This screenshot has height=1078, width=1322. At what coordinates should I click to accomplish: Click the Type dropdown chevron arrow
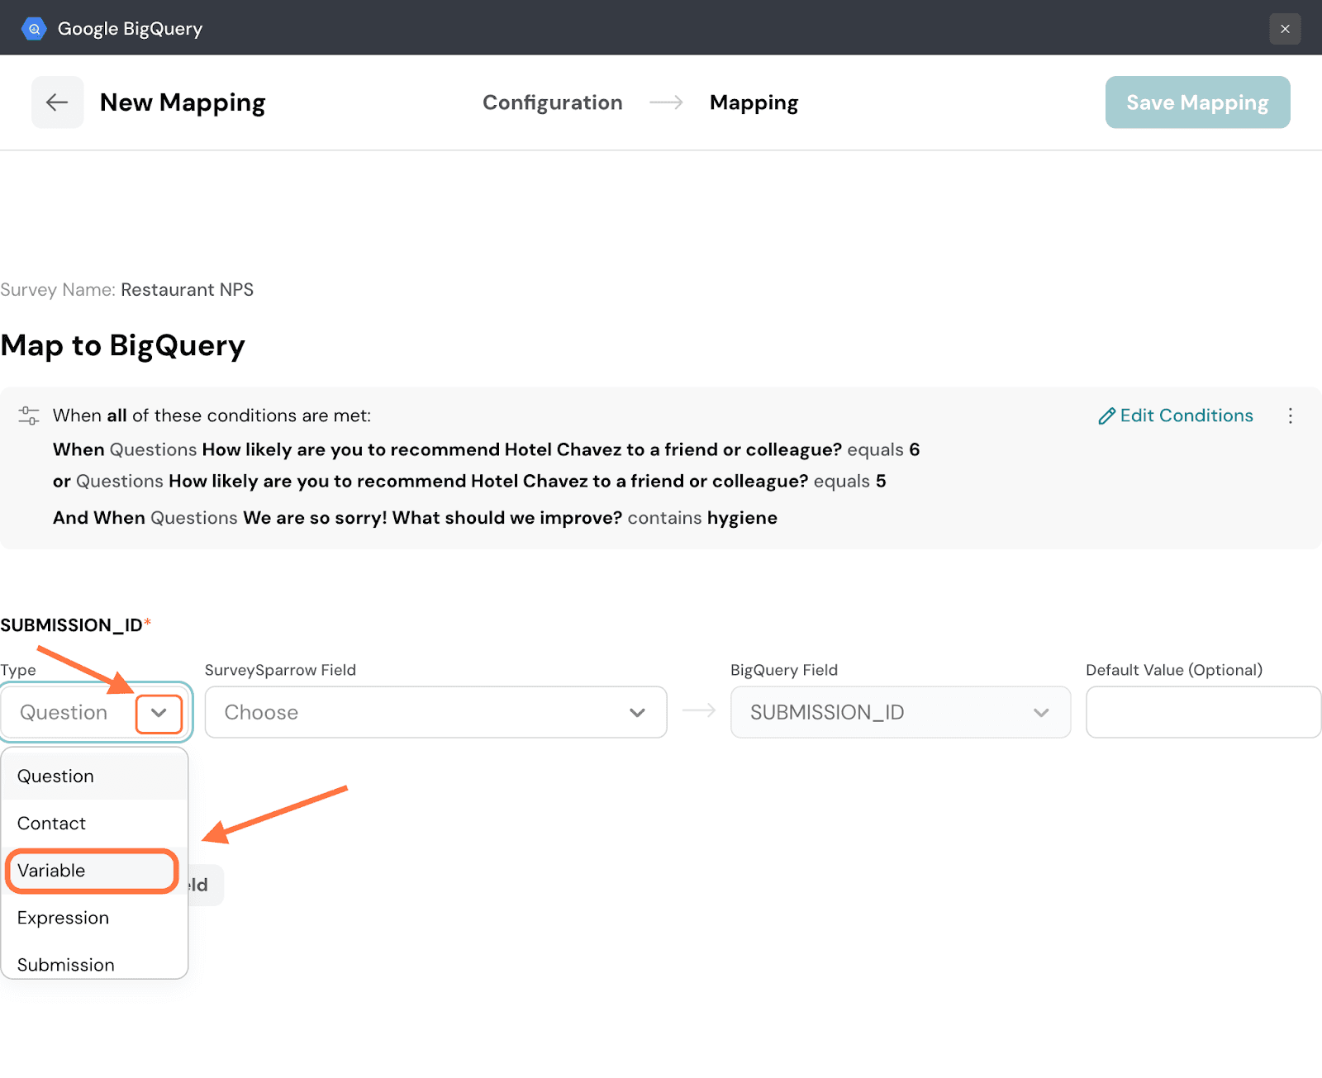pyautogui.click(x=159, y=713)
